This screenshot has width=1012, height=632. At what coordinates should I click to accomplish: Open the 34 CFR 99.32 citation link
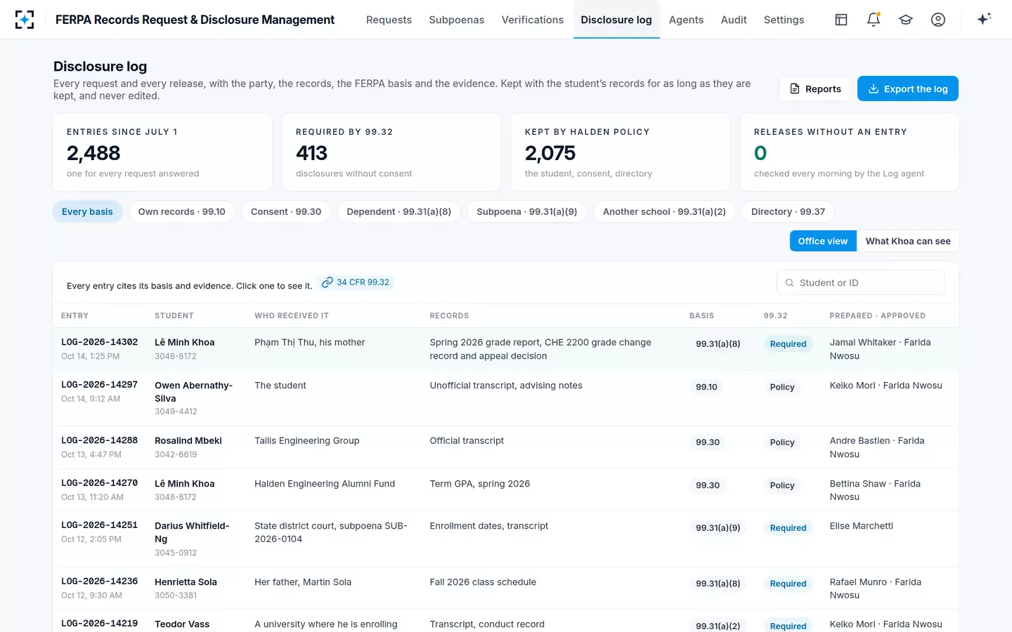click(x=356, y=282)
